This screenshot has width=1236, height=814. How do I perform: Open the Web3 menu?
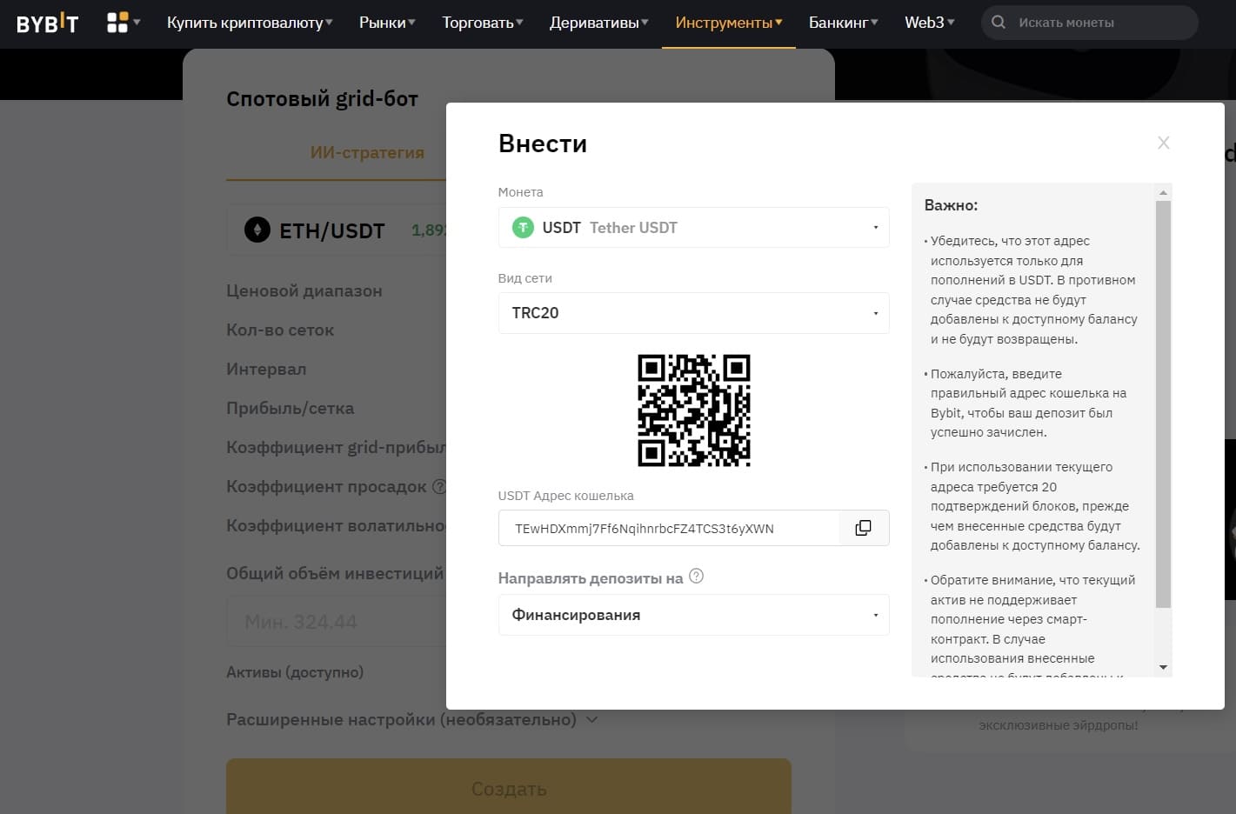click(x=930, y=23)
